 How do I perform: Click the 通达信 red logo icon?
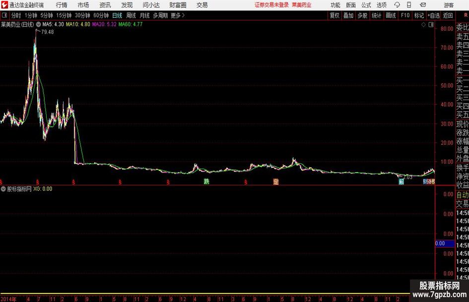coord(4,5)
